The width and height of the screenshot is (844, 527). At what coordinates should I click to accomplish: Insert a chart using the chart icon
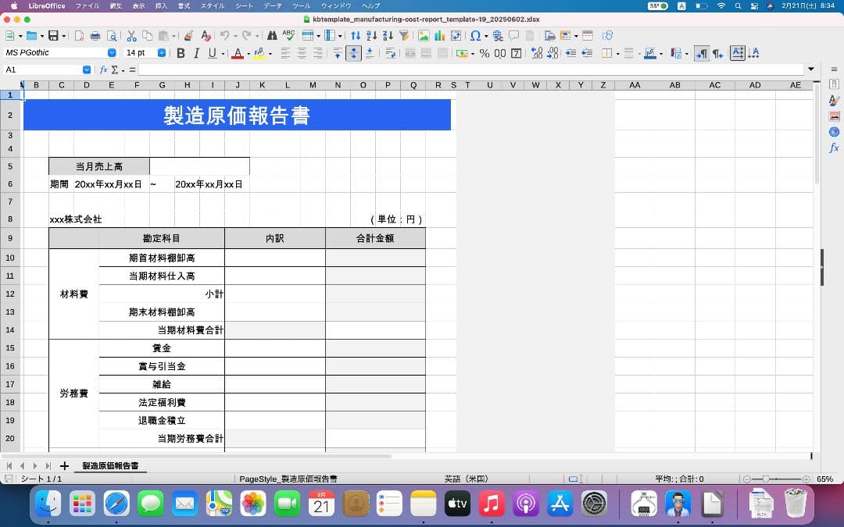pyautogui.click(x=438, y=35)
